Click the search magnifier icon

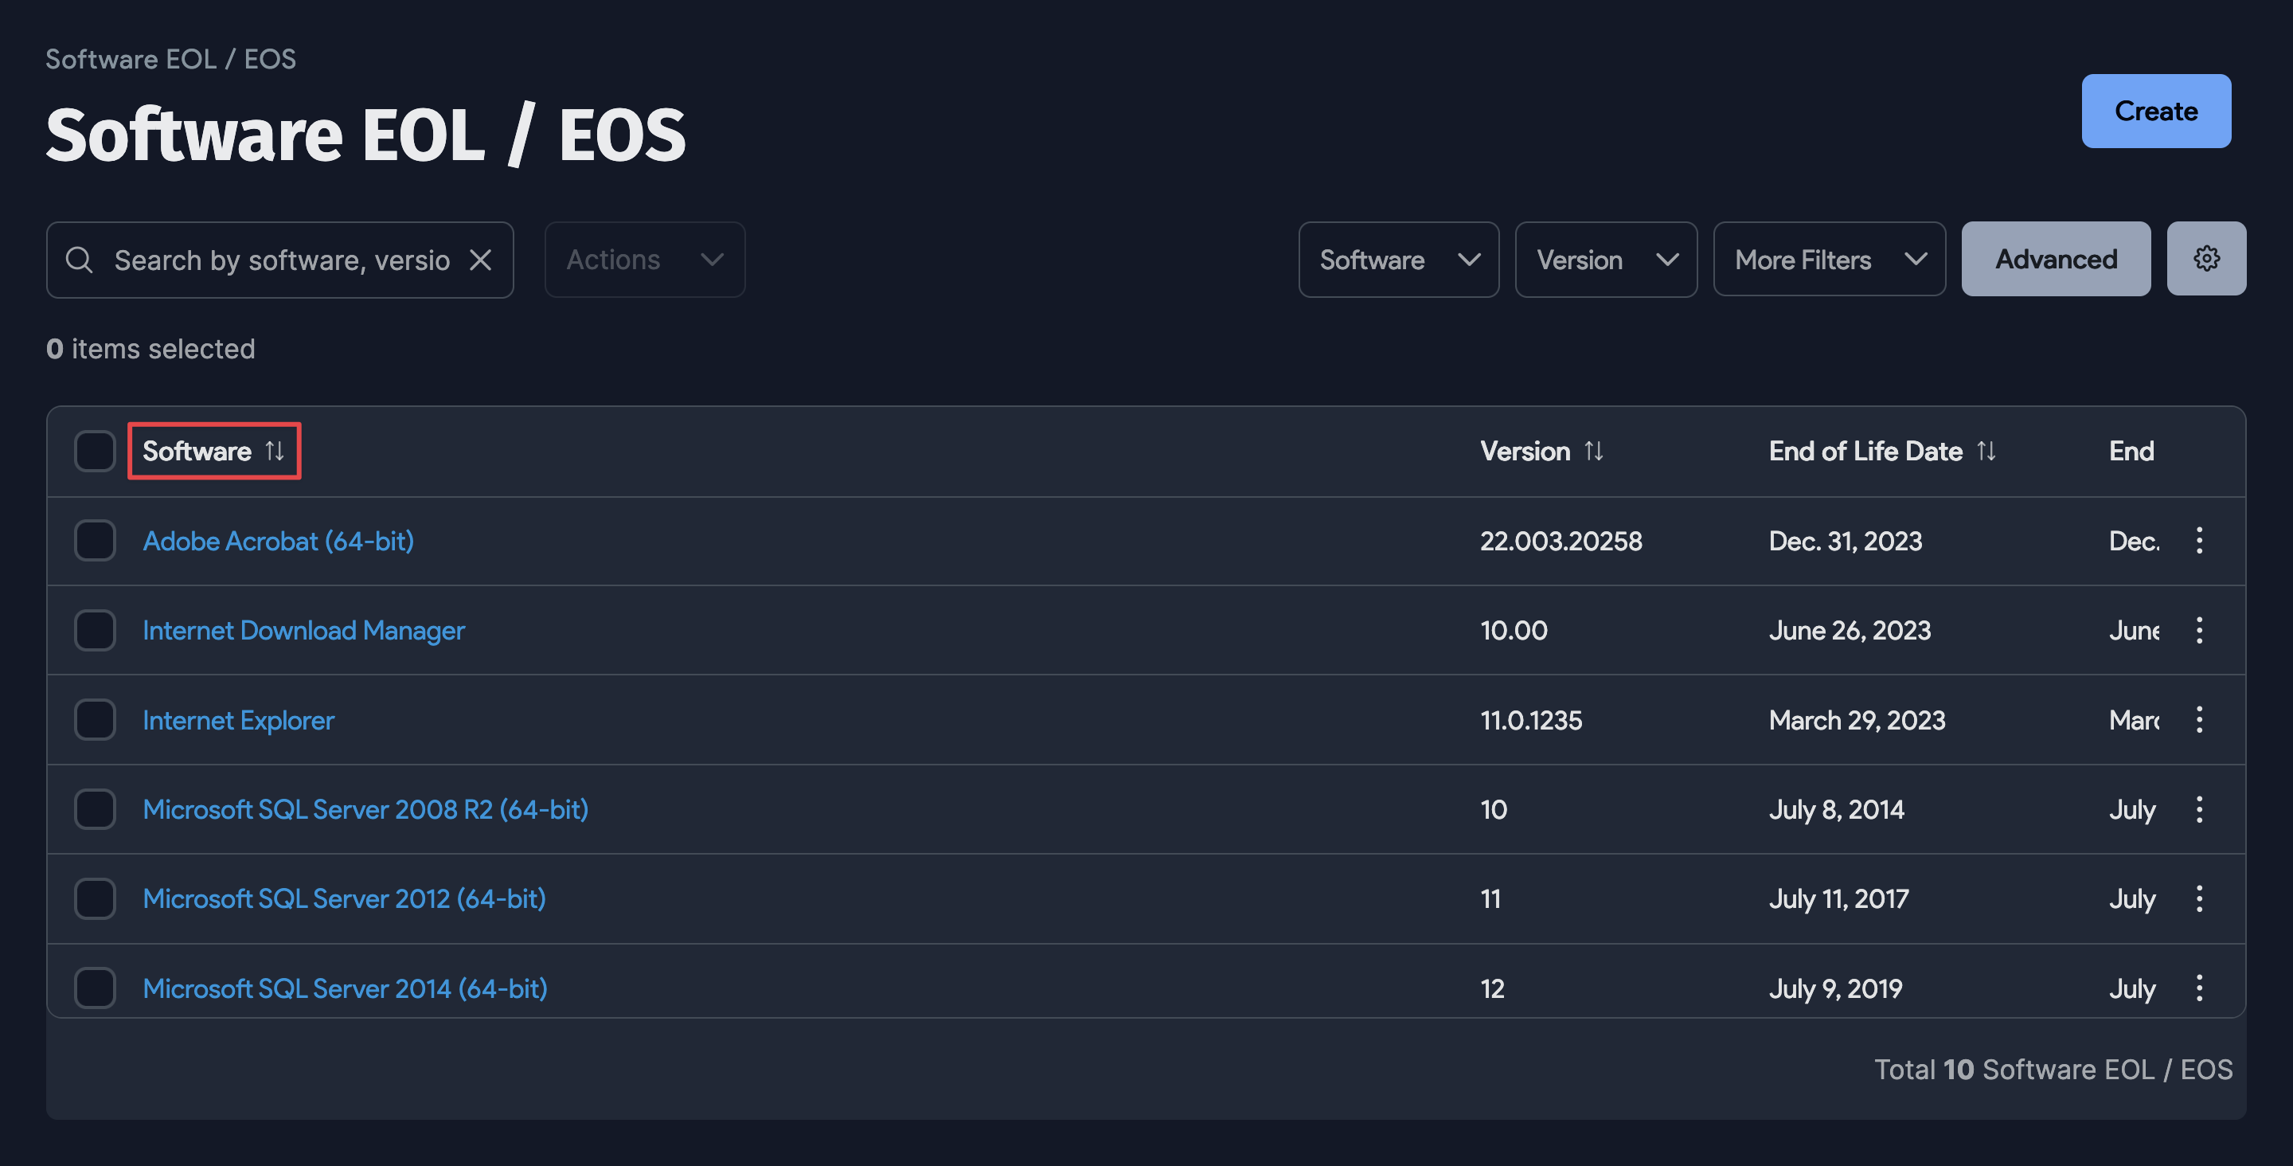[80, 259]
